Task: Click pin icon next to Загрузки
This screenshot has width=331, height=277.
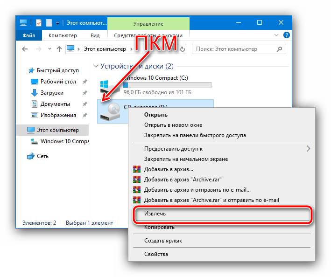Action: coord(85,93)
